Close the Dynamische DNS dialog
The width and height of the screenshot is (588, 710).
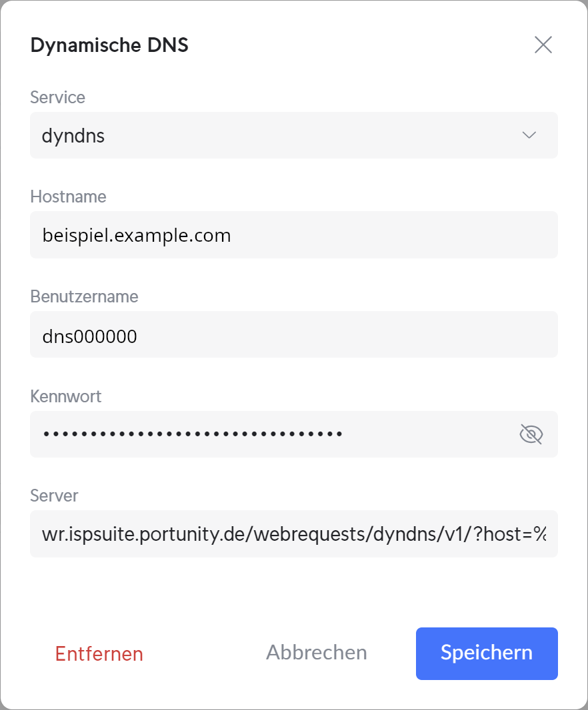pyautogui.click(x=543, y=45)
